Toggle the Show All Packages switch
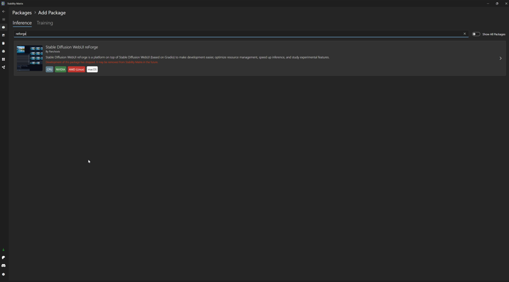This screenshot has height=282, width=509. click(x=476, y=34)
